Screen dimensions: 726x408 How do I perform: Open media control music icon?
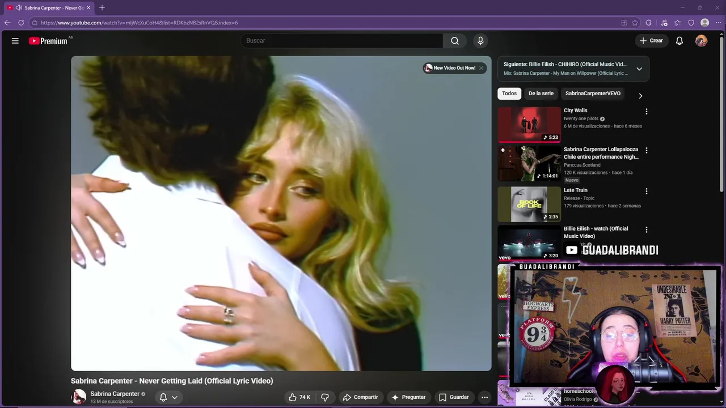click(x=664, y=23)
